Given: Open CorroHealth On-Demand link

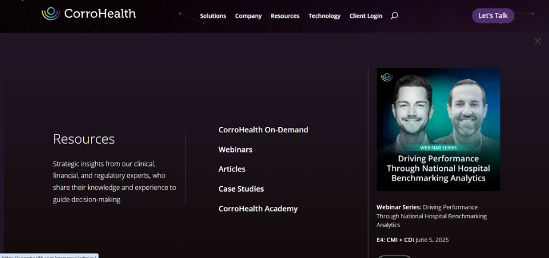Looking at the screenshot, I should [263, 130].
